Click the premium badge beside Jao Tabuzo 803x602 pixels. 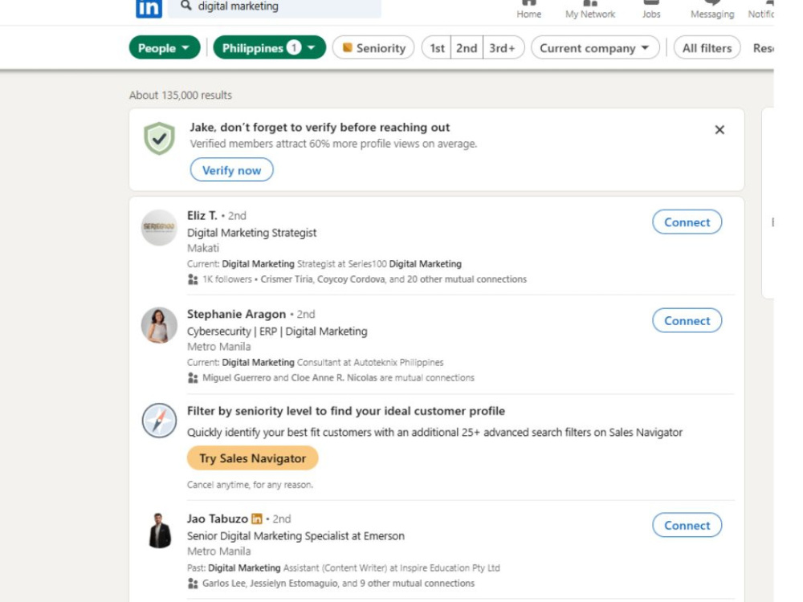257,519
